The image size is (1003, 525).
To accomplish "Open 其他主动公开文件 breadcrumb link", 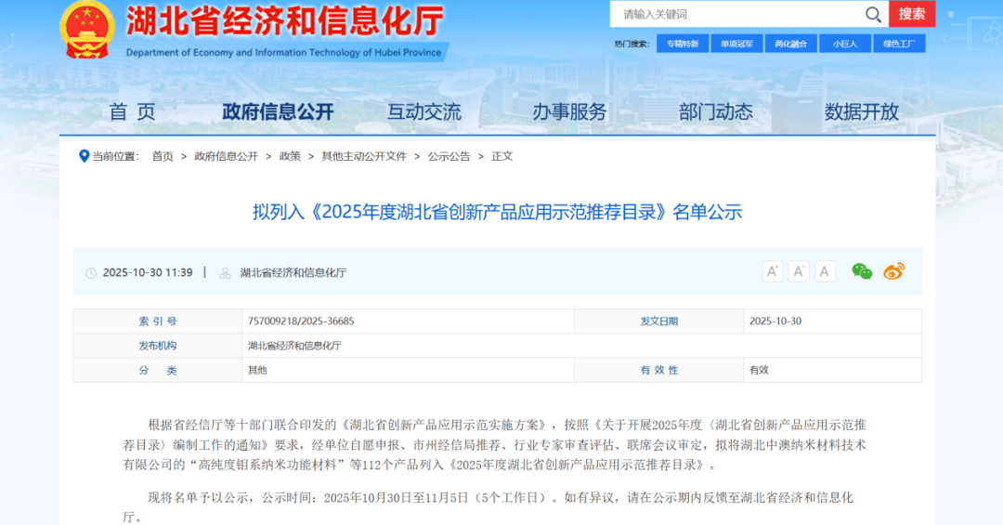I will pyautogui.click(x=364, y=156).
